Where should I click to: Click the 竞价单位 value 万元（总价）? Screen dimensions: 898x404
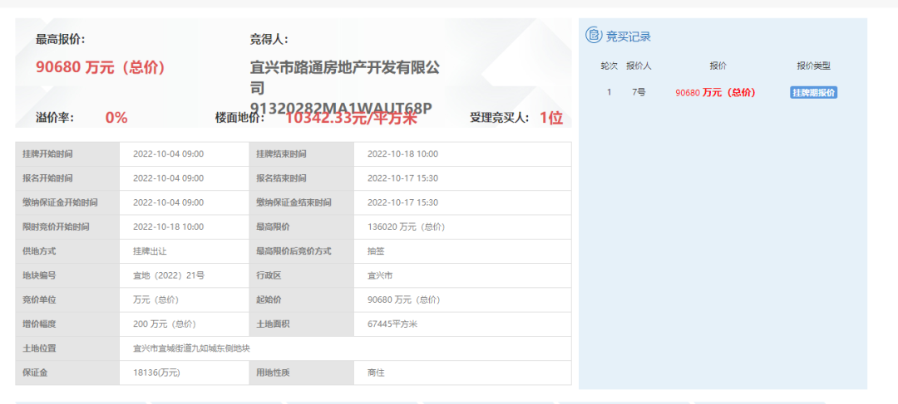tap(155, 299)
